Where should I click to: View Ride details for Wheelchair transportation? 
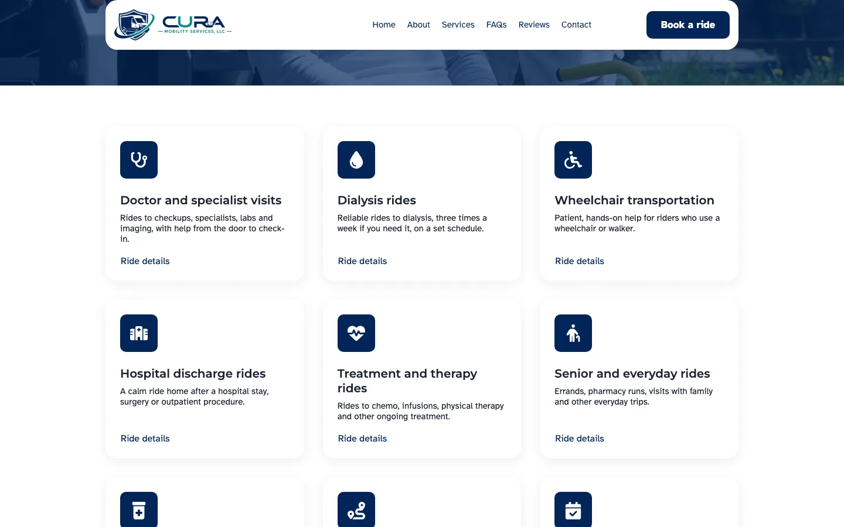[580, 261]
